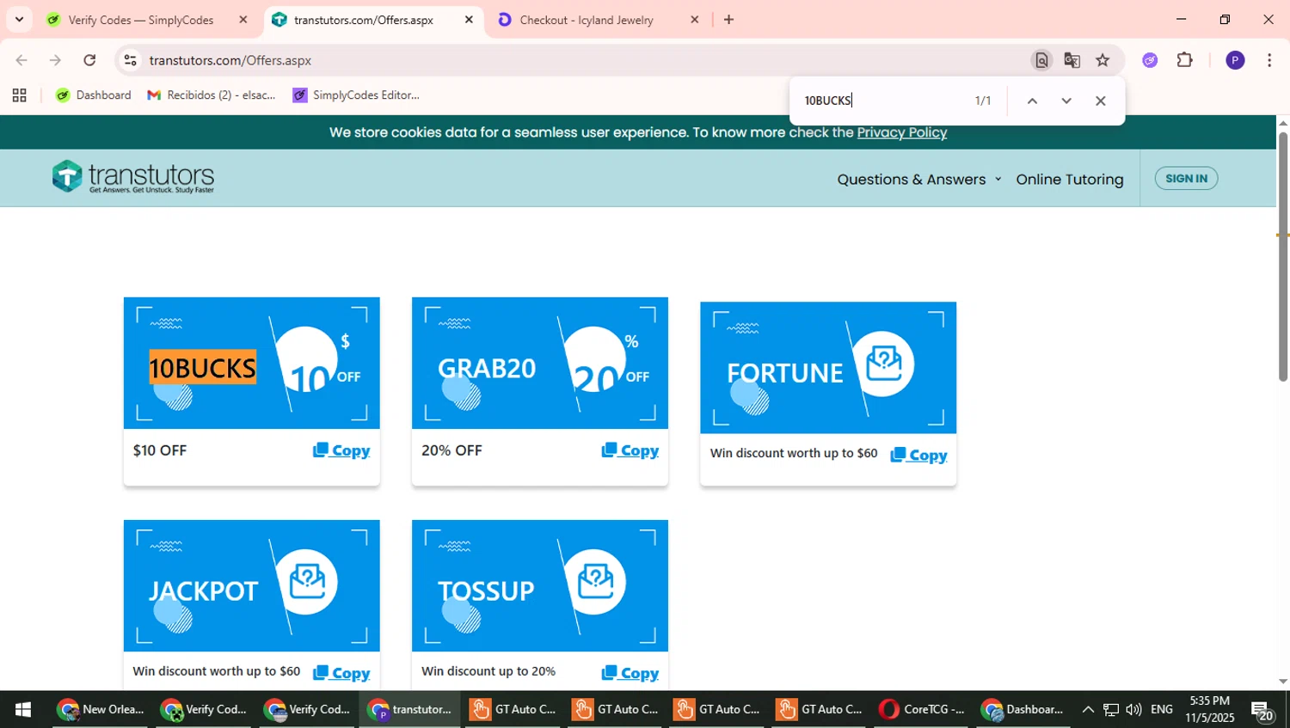Viewport: 1290px width, 728px height.
Task: Switch the ENG input language
Action: click(1162, 710)
